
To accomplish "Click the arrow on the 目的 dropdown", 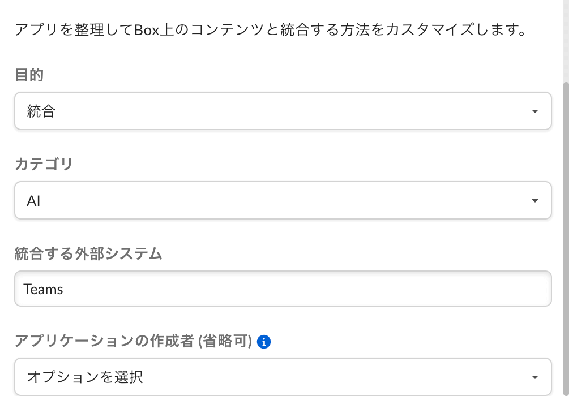I will coord(534,111).
